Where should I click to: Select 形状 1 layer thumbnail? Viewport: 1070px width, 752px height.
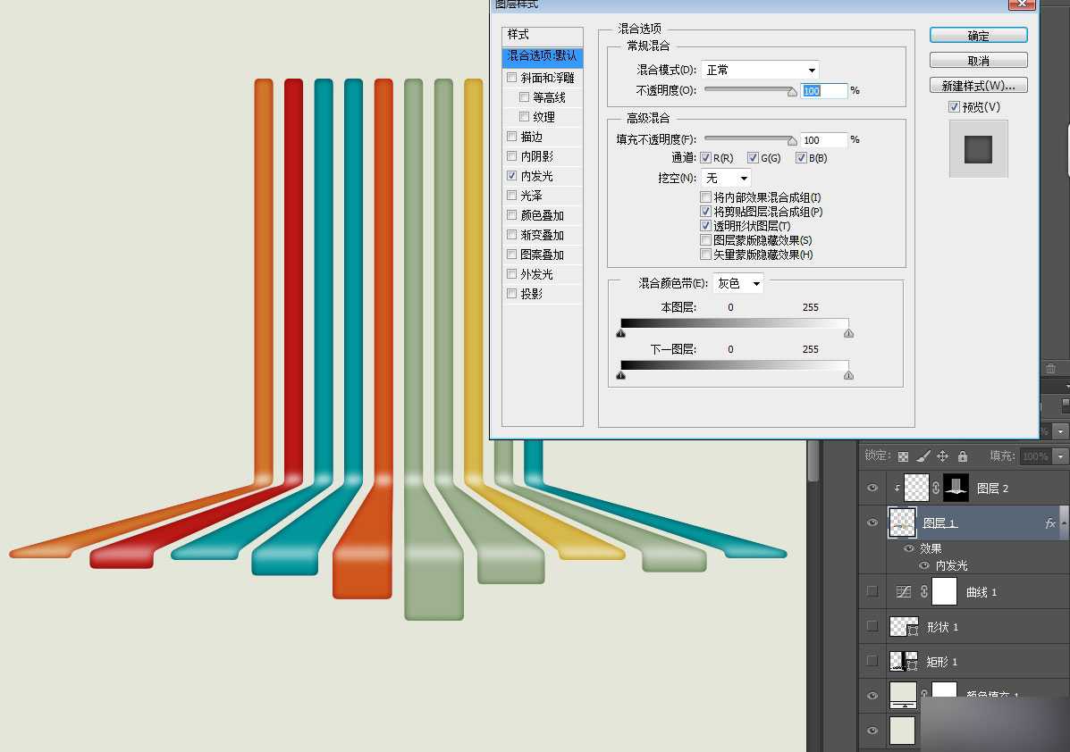tap(904, 627)
